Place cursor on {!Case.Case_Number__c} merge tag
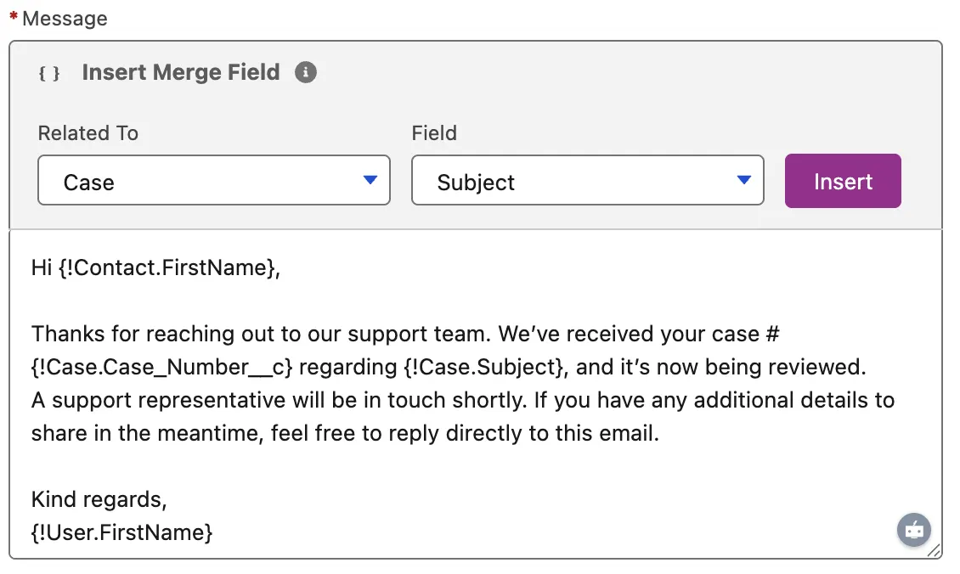Viewport: 960px width, 574px height. click(x=161, y=367)
